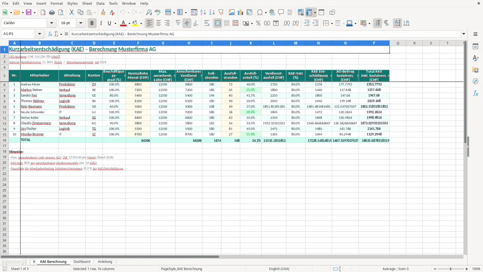483x272 pixels.
Task: Click the Save document icon
Action: tap(29, 12)
